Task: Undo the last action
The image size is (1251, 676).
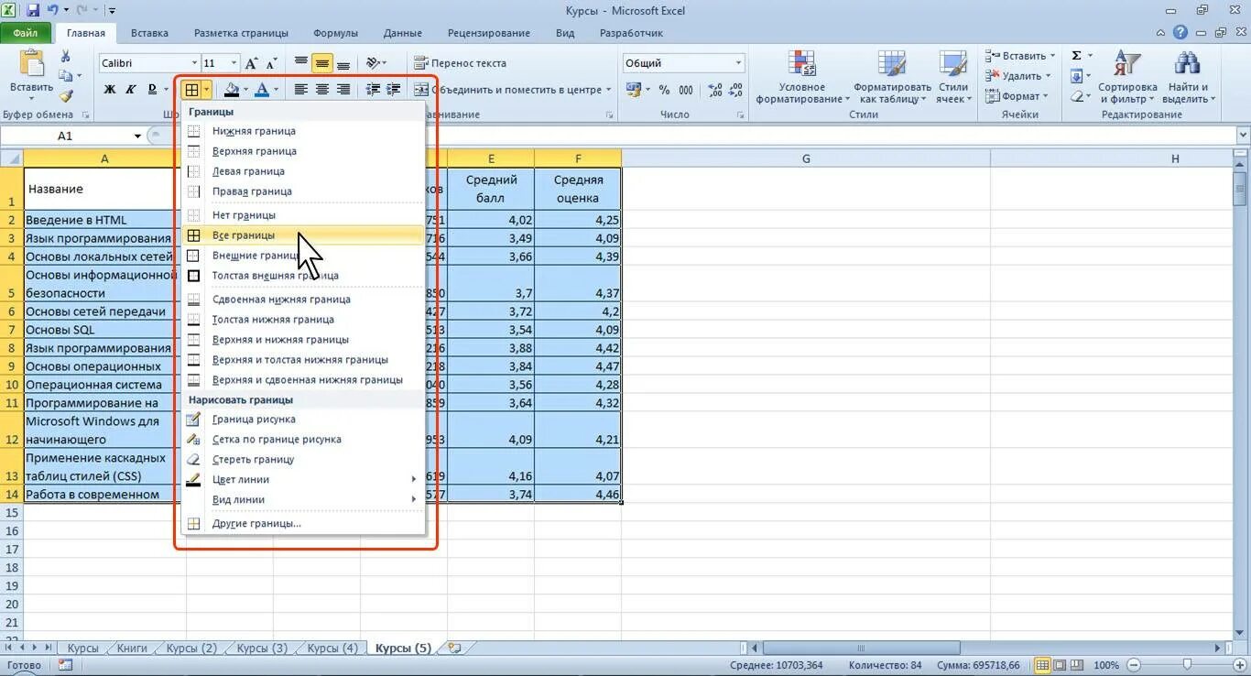Action: coord(53,11)
